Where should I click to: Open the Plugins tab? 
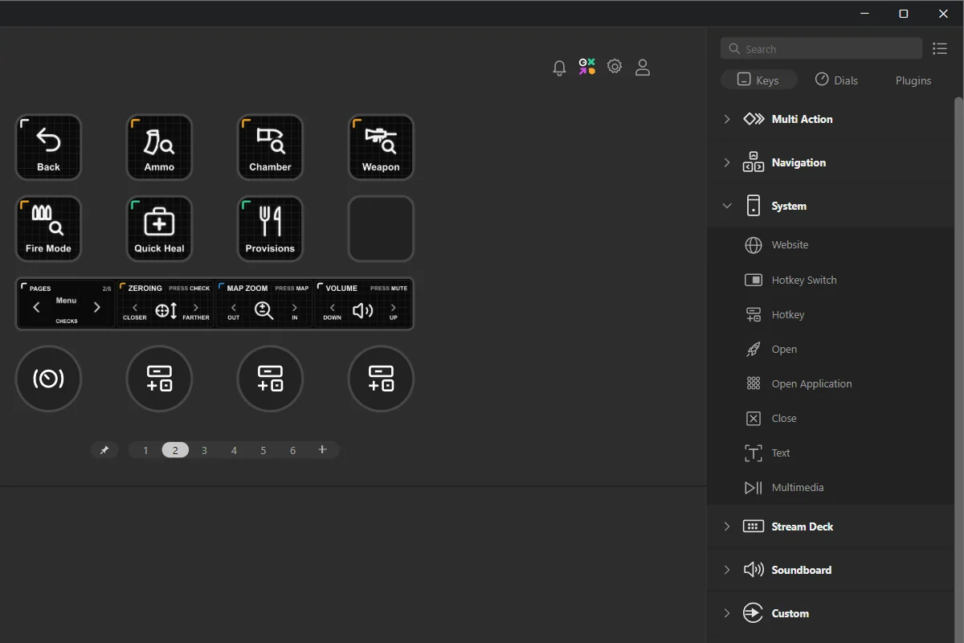tap(913, 80)
